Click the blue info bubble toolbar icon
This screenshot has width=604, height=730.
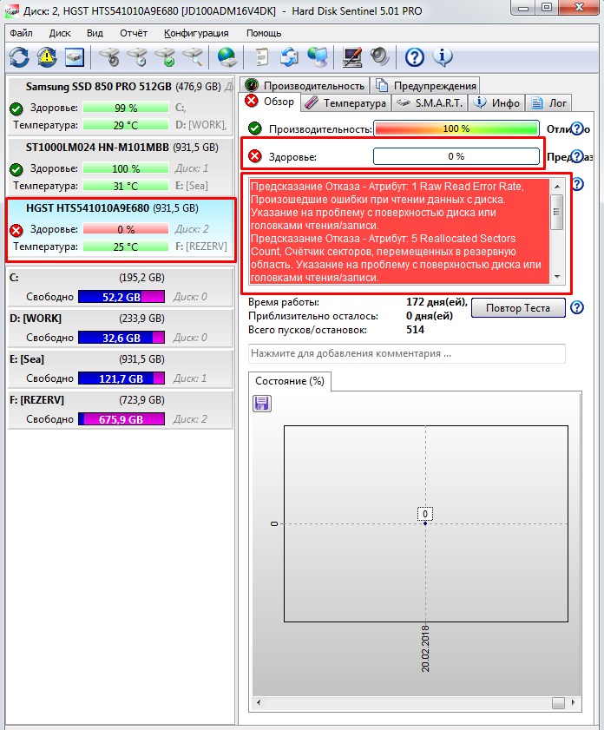point(442,57)
